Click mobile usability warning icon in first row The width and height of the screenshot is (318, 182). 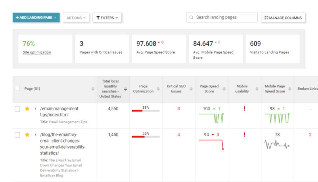tap(244, 109)
